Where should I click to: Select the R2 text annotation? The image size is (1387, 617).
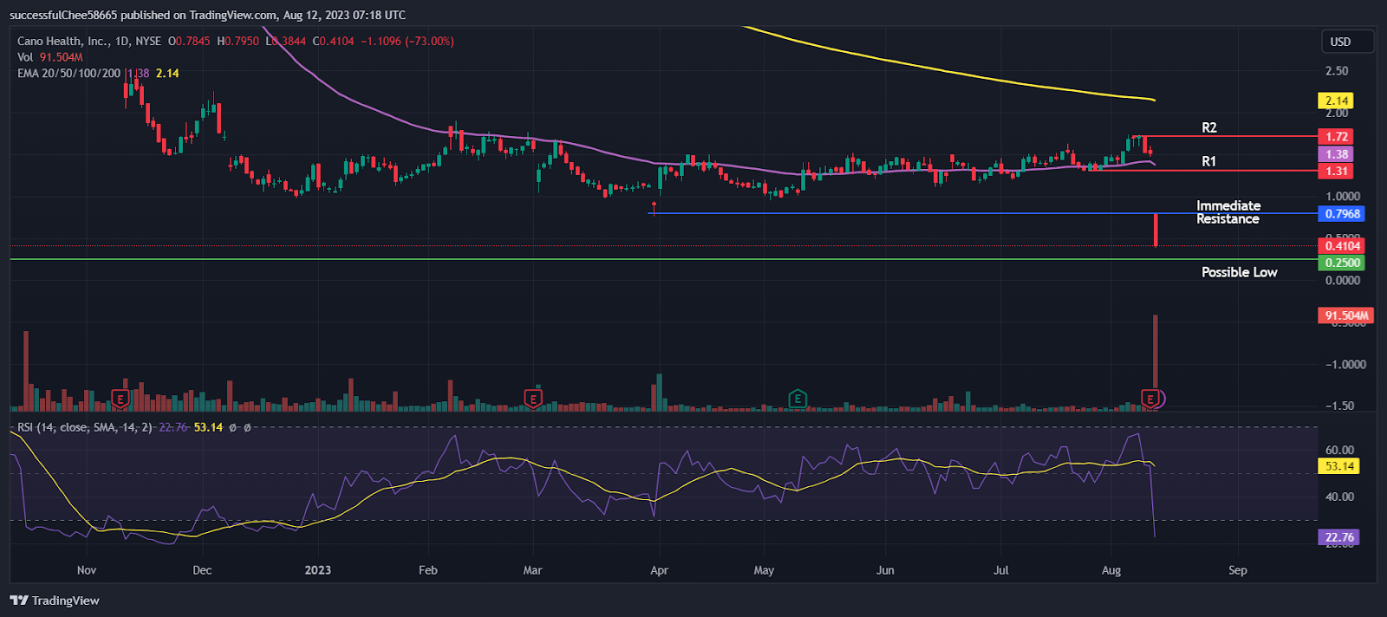(x=1208, y=127)
